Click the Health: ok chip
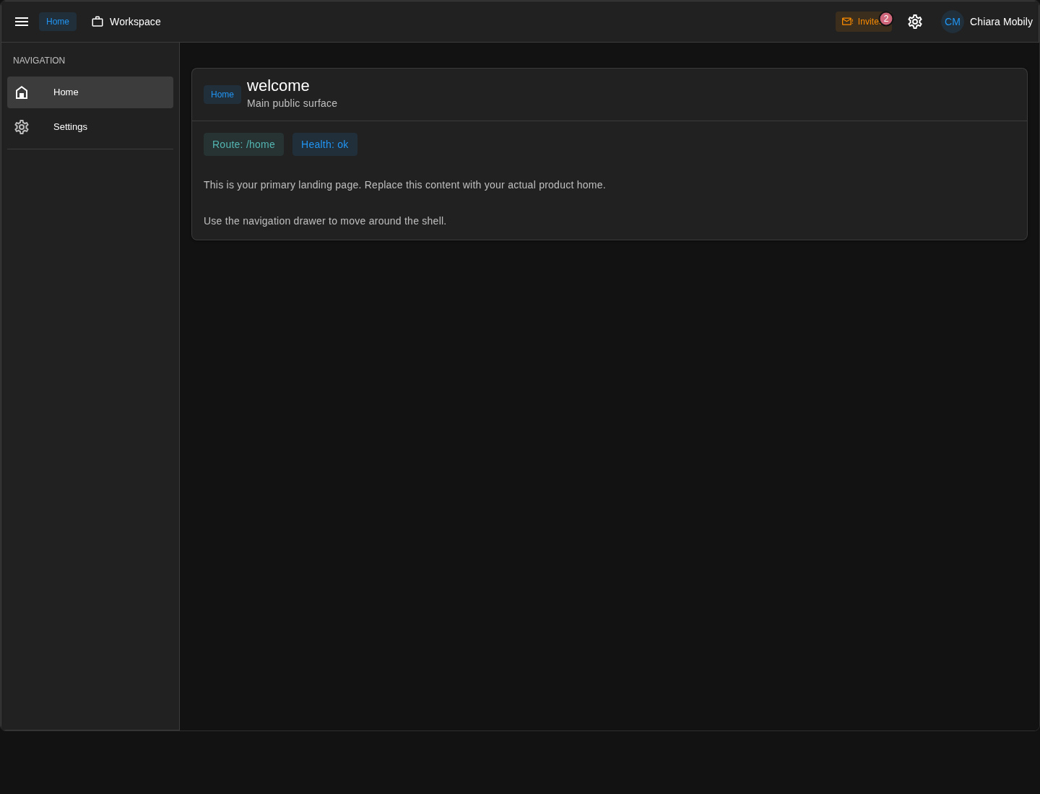1040x794 pixels. click(x=325, y=144)
